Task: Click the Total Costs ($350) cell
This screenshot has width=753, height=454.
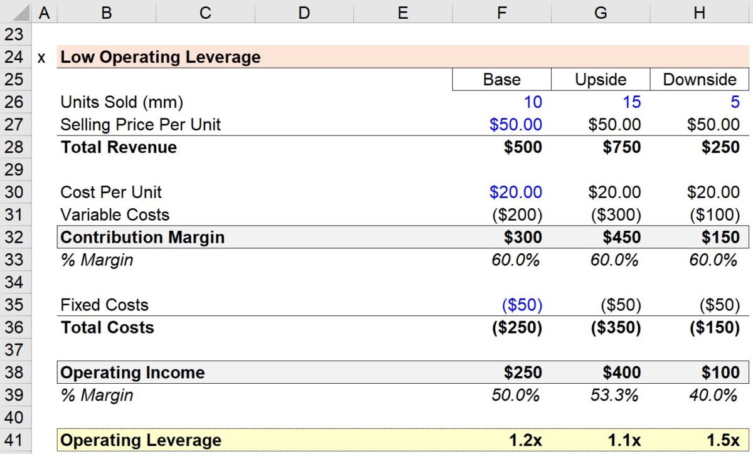Action: [600, 327]
